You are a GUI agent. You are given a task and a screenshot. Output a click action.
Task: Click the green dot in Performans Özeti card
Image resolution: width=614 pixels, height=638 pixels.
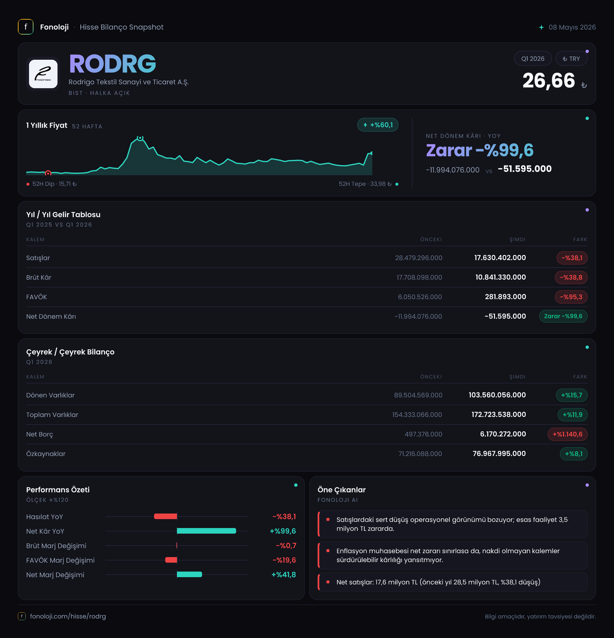296,485
